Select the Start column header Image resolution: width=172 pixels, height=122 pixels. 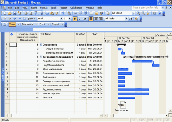pos(95,38)
